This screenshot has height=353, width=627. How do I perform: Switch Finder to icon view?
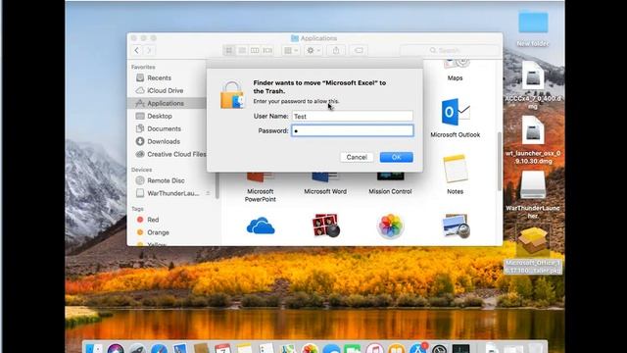click(x=229, y=50)
